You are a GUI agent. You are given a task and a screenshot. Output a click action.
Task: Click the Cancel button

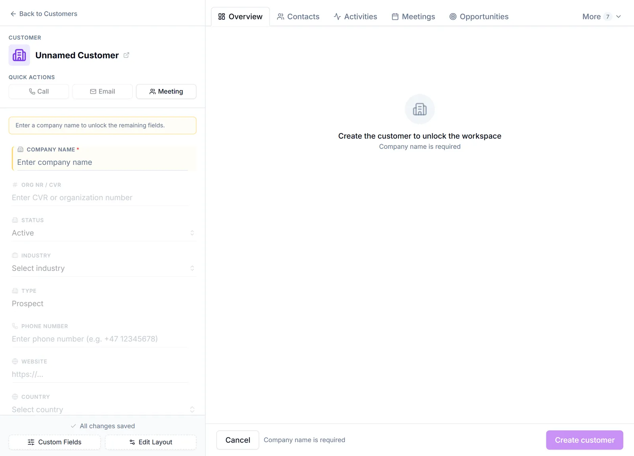[238, 440]
